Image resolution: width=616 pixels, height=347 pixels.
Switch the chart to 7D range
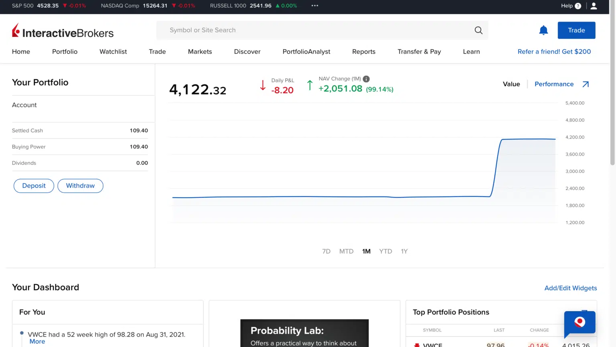tap(326, 251)
